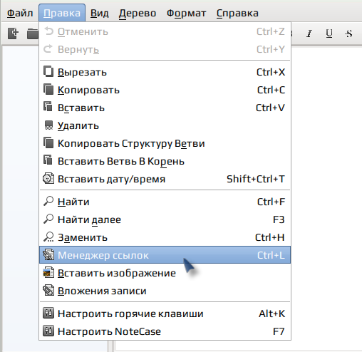Click the magnifier icon beside Найти далее
This screenshot has height=352, width=362.
coord(48,219)
